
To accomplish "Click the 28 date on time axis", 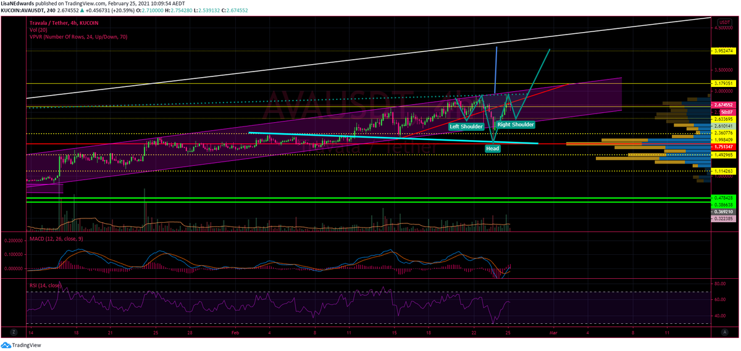I will [190, 332].
